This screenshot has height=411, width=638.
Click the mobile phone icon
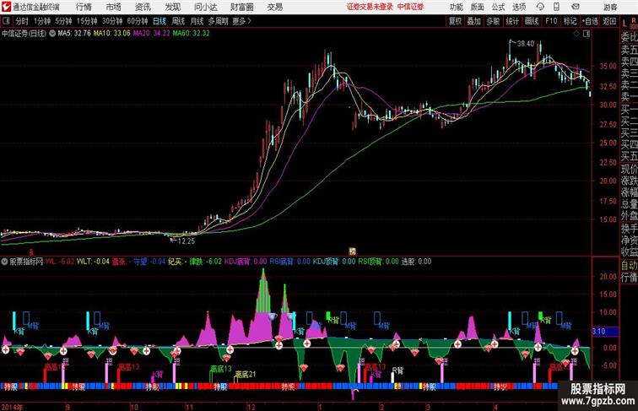[556, 7]
